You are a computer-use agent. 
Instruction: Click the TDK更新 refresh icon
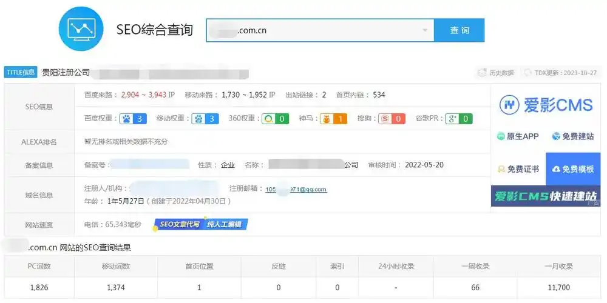point(527,73)
